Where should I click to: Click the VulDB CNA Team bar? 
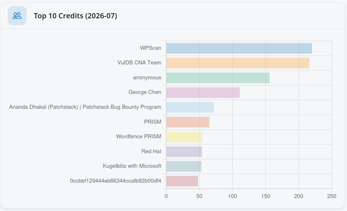coord(238,63)
